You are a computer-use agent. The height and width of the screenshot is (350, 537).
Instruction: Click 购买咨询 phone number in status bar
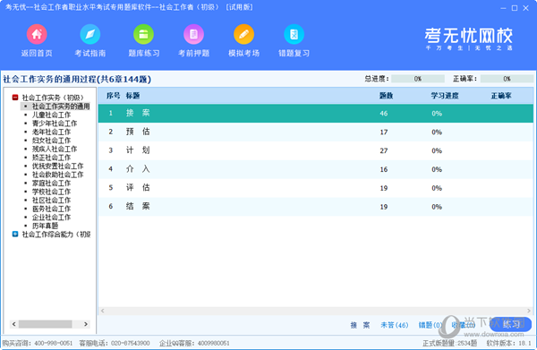(x=53, y=343)
